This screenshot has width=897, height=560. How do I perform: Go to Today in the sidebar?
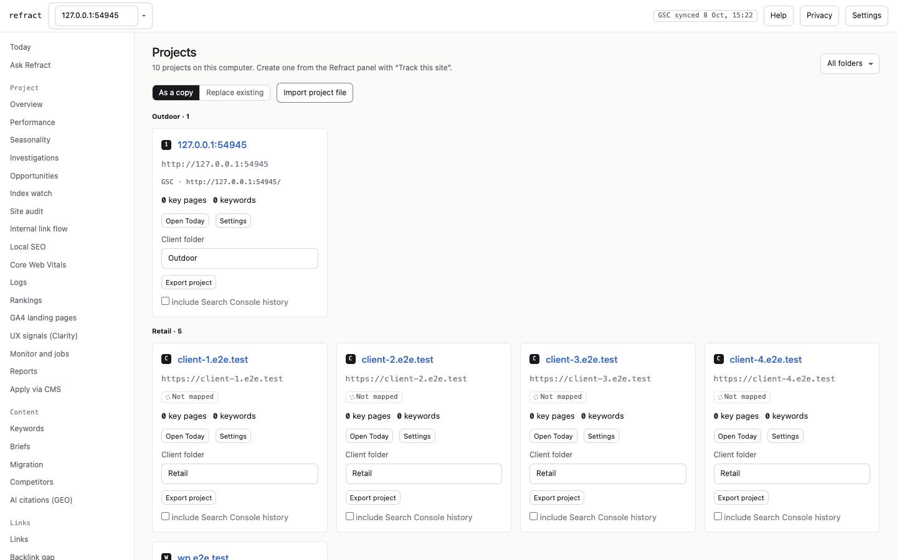point(21,47)
